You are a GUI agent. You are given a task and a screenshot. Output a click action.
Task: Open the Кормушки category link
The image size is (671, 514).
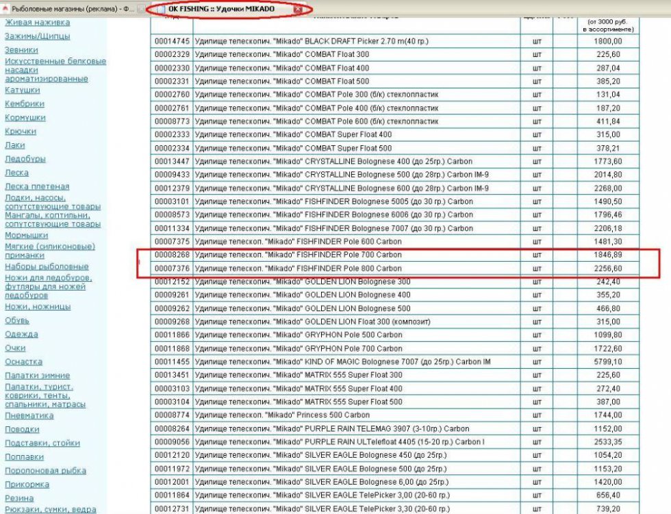[25, 117]
